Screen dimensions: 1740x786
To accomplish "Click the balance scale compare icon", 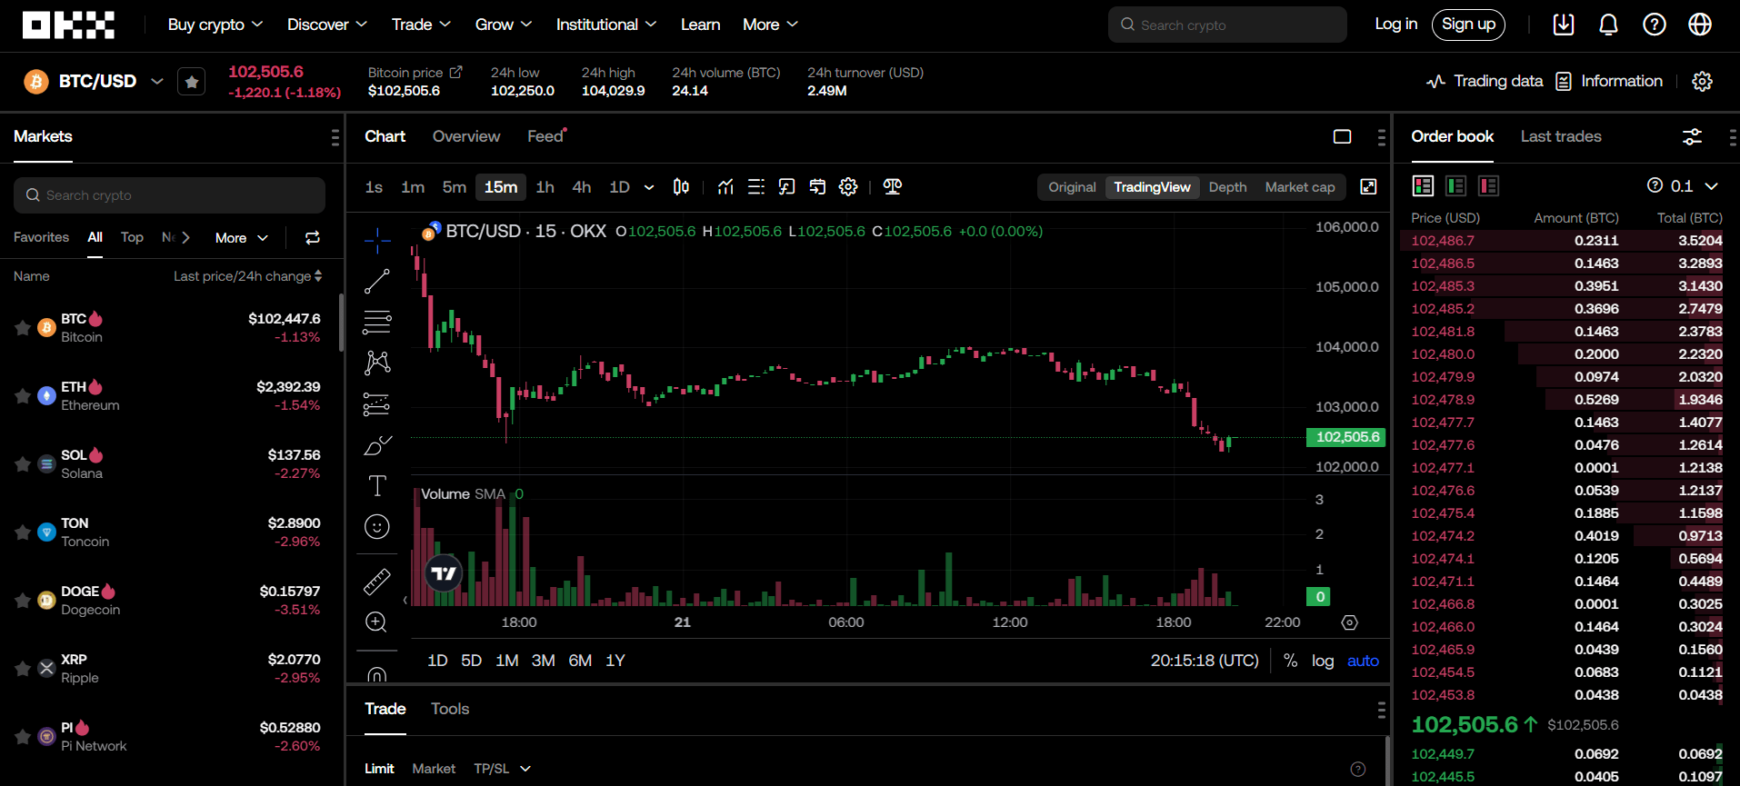I will coord(893,187).
